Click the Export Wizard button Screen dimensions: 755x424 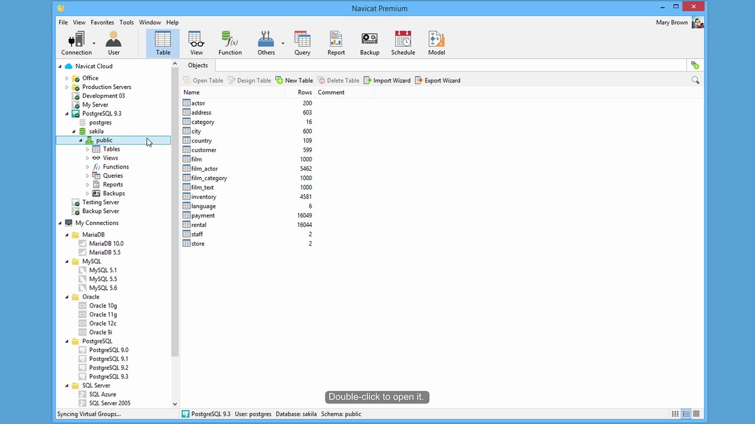click(x=438, y=80)
